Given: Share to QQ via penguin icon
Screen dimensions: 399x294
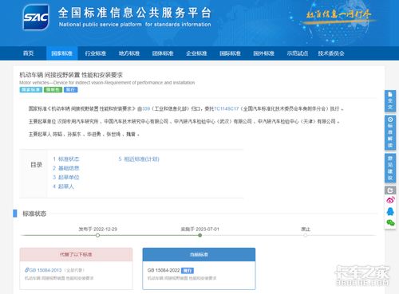Looking at the screenshot, I should tap(390, 211).
